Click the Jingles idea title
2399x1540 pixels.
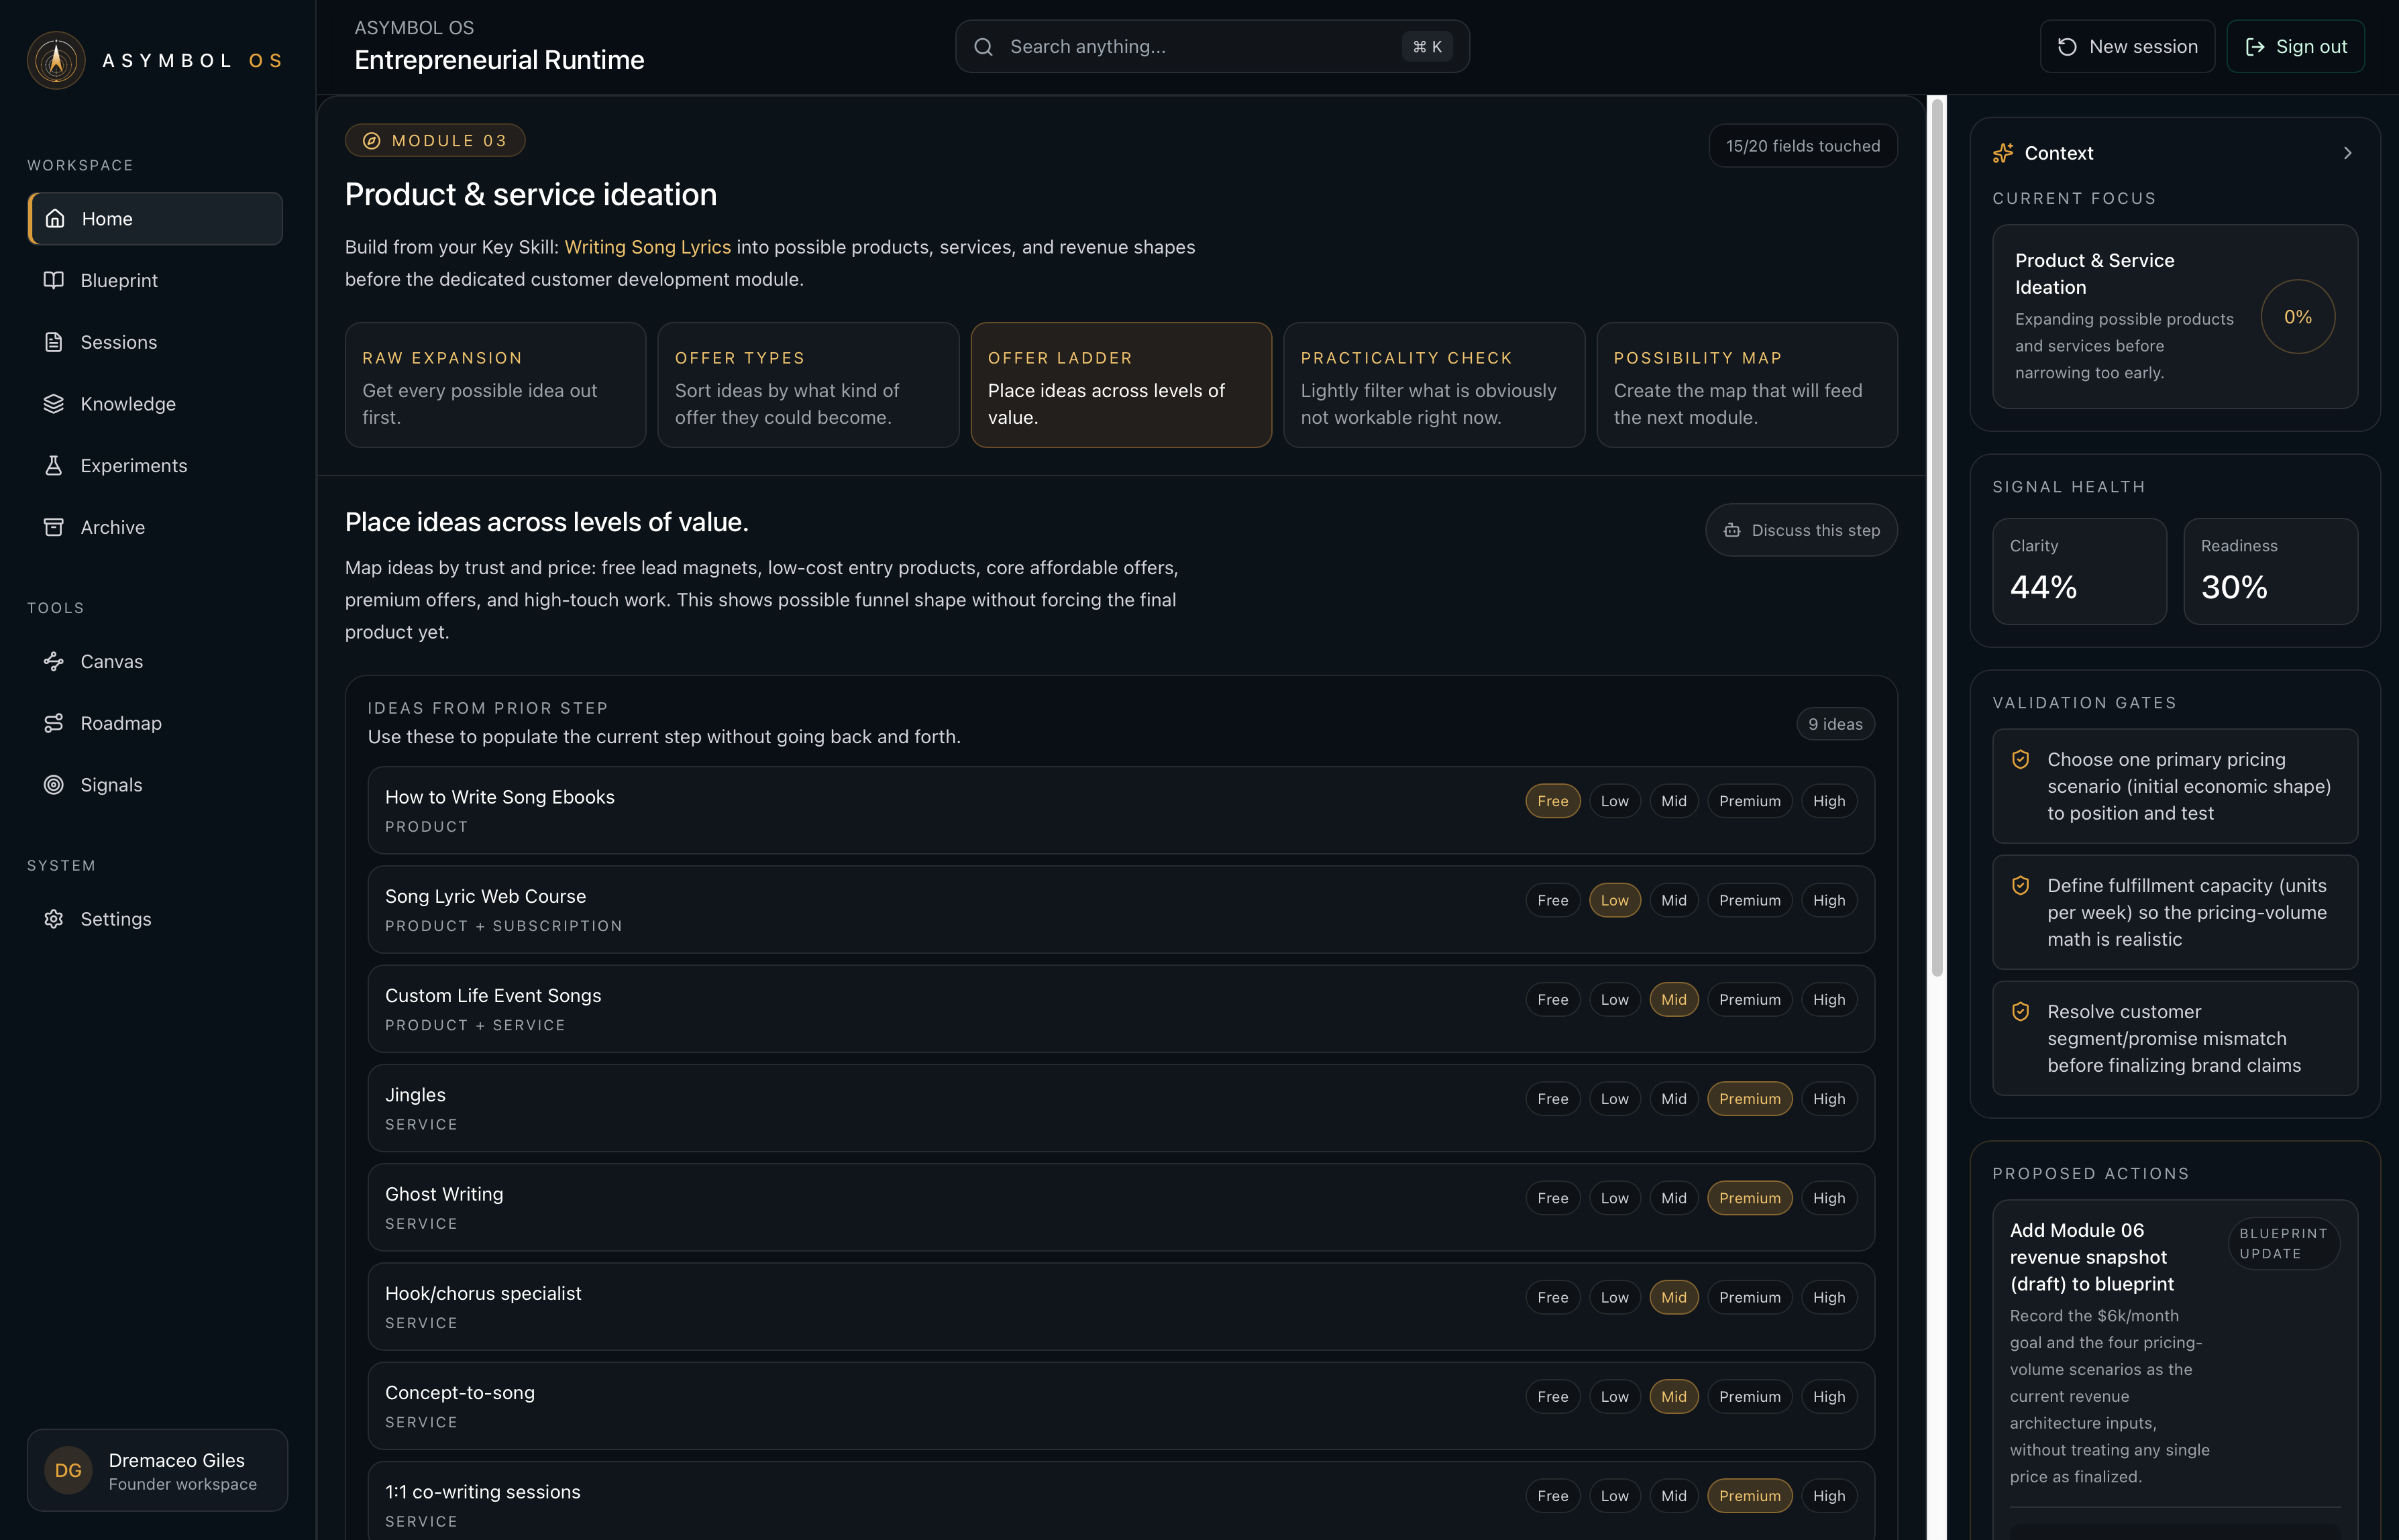(415, 1095)
